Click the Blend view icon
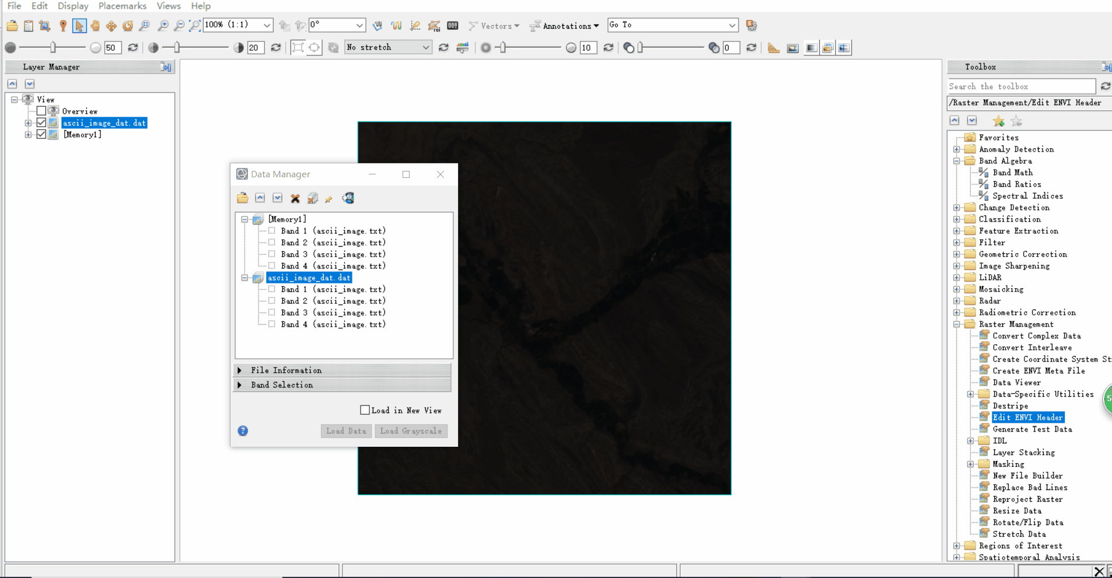 [x=811, y=48]
